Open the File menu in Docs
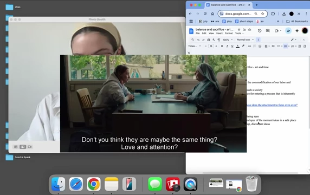Screen dimensions: 310x195 [197, 33]
